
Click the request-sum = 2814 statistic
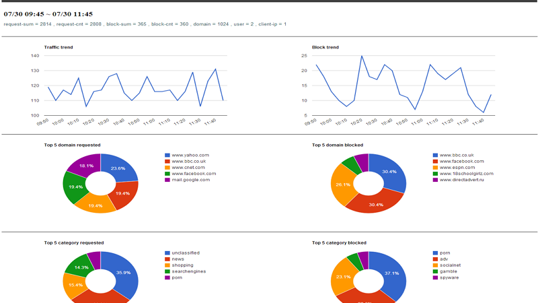coord(28,24)
